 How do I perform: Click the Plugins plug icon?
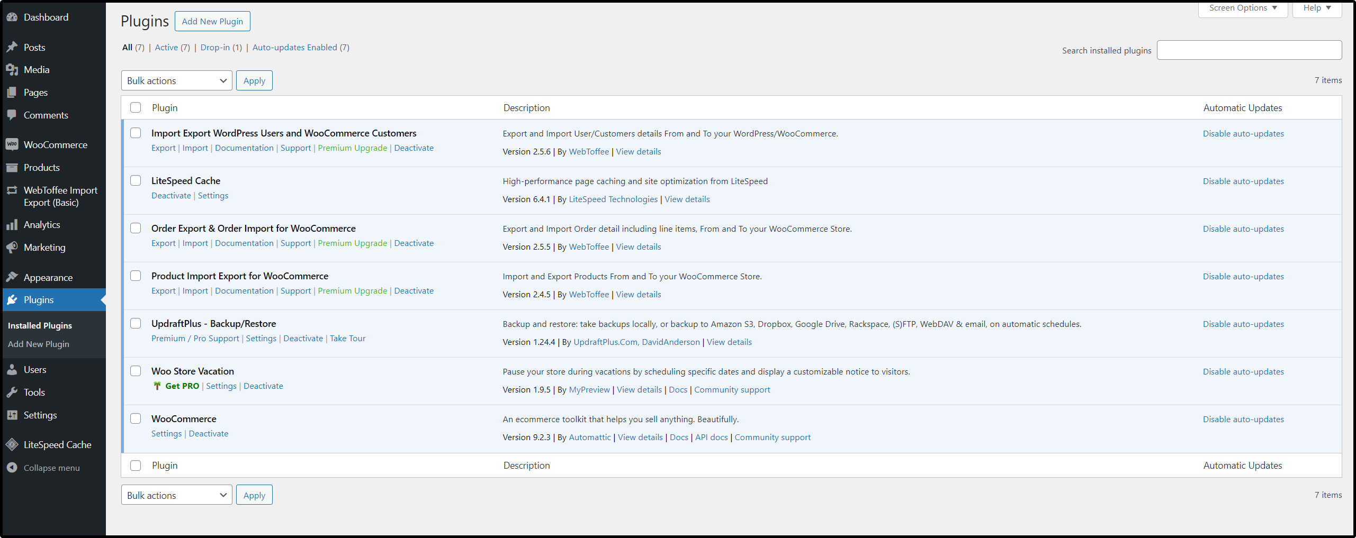(12, 300)
